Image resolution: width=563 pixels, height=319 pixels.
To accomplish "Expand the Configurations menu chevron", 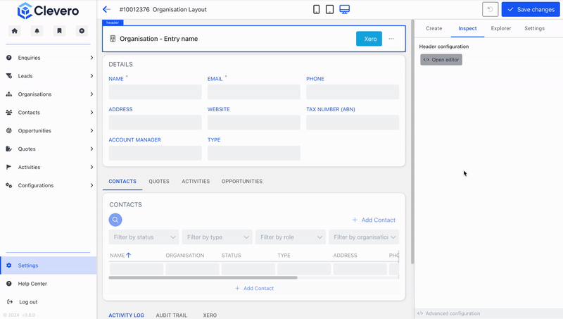I will coord(91,185).
